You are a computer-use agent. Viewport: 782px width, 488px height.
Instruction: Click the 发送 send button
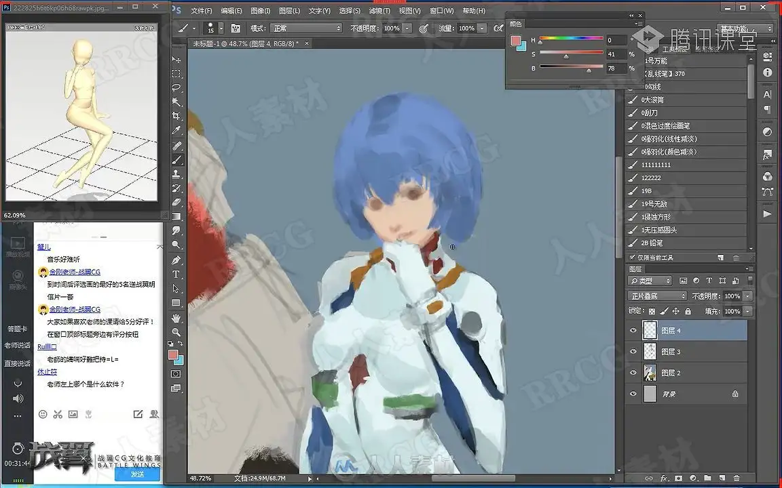[138, 474]
